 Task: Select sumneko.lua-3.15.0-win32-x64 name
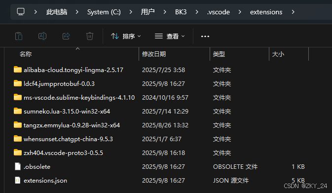pyautogui.click(x=67, y=112)
